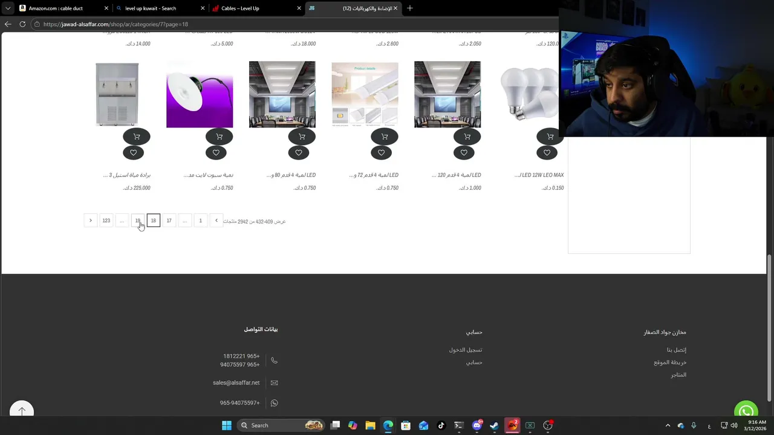774x435 pixels.
Task: Click the browser back arrow
Action: coord(8,24)
